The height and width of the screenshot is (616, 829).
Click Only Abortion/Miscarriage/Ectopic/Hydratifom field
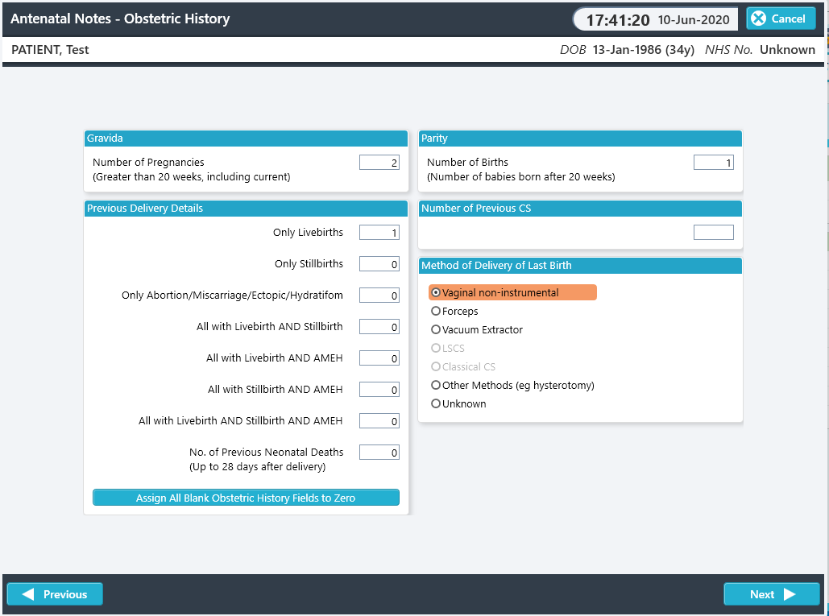379,296
